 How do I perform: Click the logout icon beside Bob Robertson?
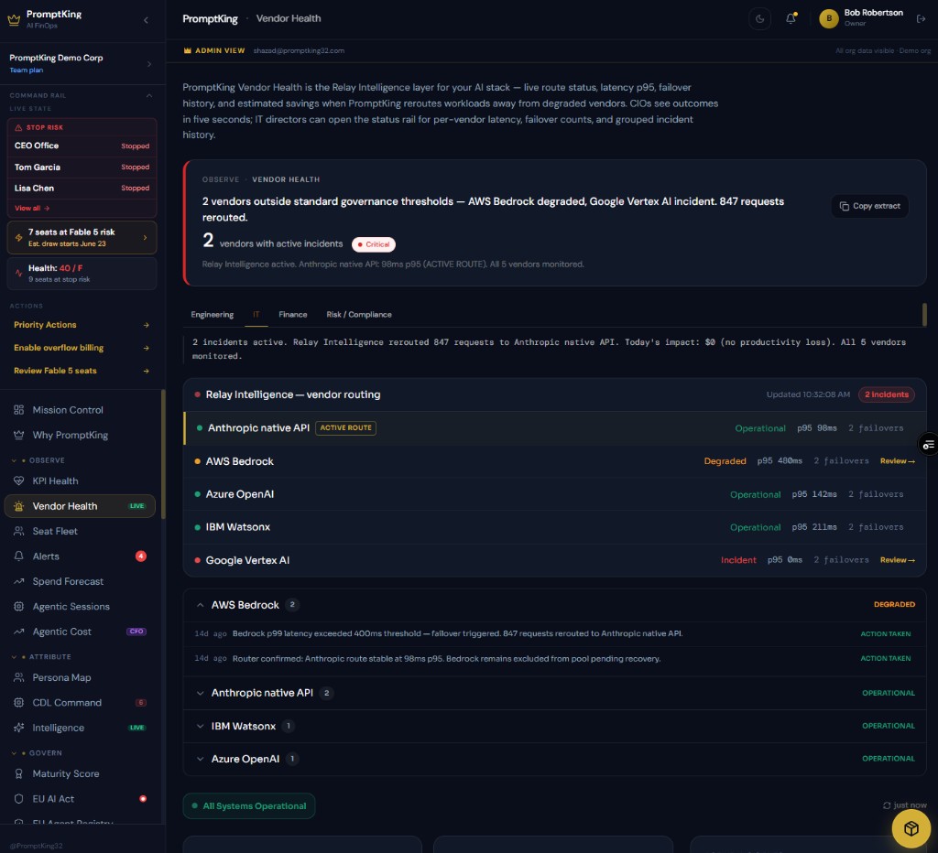tap(921, 19)
